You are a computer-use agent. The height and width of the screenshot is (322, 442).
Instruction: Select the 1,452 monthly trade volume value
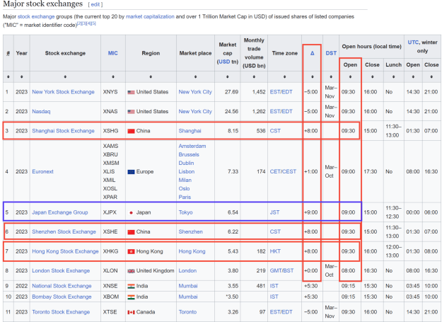click(x=259, y=92)
